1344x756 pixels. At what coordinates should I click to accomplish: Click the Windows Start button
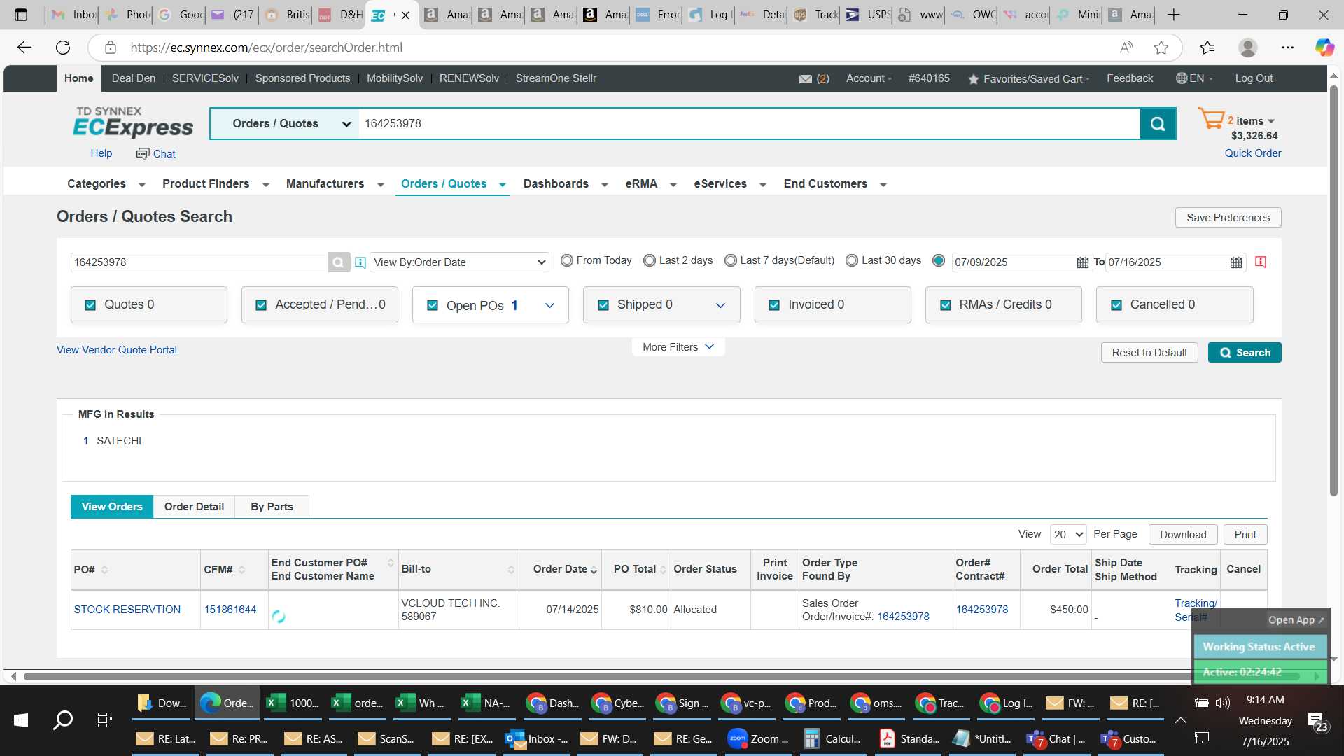[x=21, y=720]
